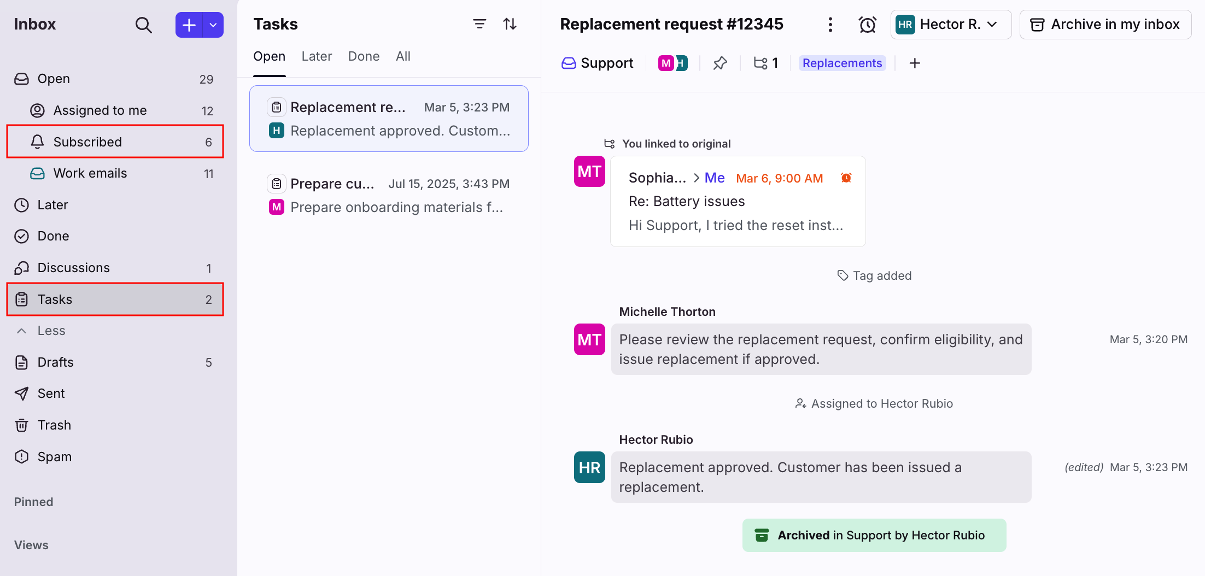
Task: Click the sort order arrows icon
Action: (x=510, y=24)
